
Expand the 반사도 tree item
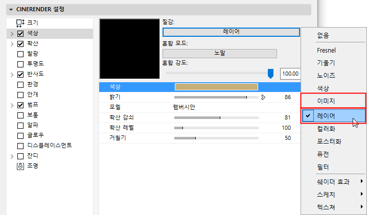(x=12, y=75)
